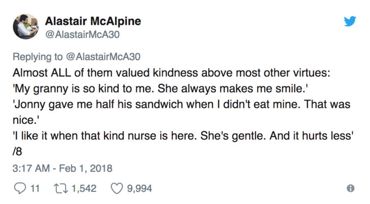Click the 'Almost ALL of them valued kindness' line
370x204 pixels.
[x=171, y=72]
